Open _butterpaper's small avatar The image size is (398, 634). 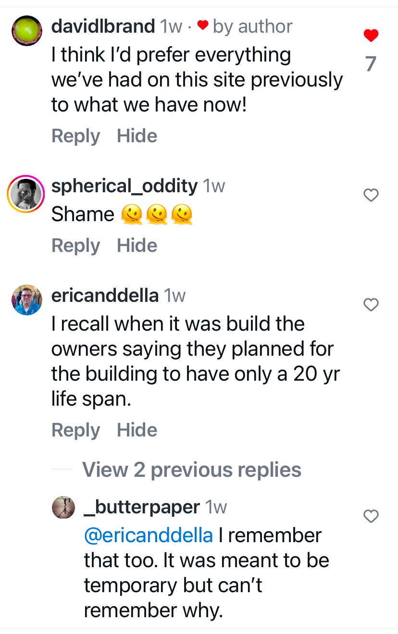tap(64, 508)
